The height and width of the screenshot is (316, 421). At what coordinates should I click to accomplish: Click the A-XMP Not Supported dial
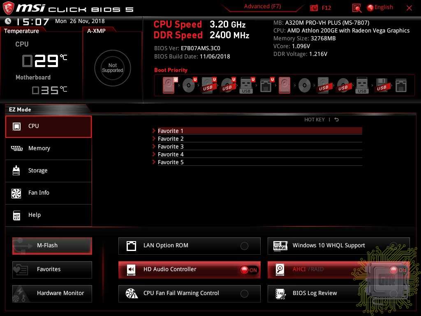click(113, 68)
